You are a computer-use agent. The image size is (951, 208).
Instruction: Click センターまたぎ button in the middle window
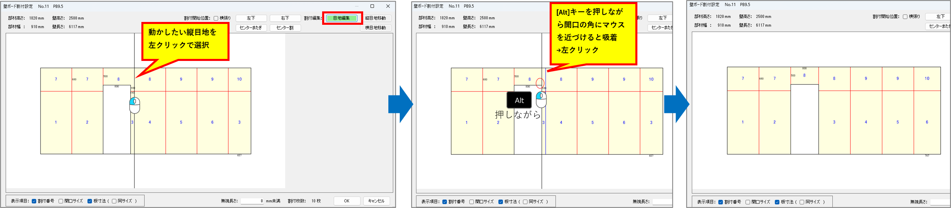click(x=660, y=27)
